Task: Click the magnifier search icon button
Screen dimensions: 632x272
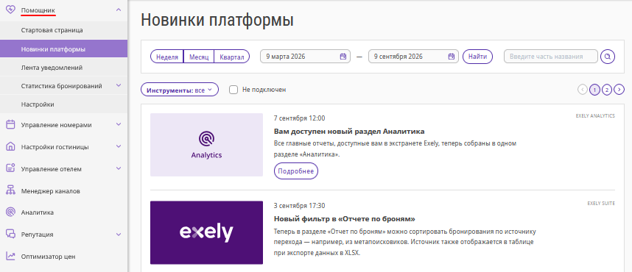Action: tap(608, 57)
